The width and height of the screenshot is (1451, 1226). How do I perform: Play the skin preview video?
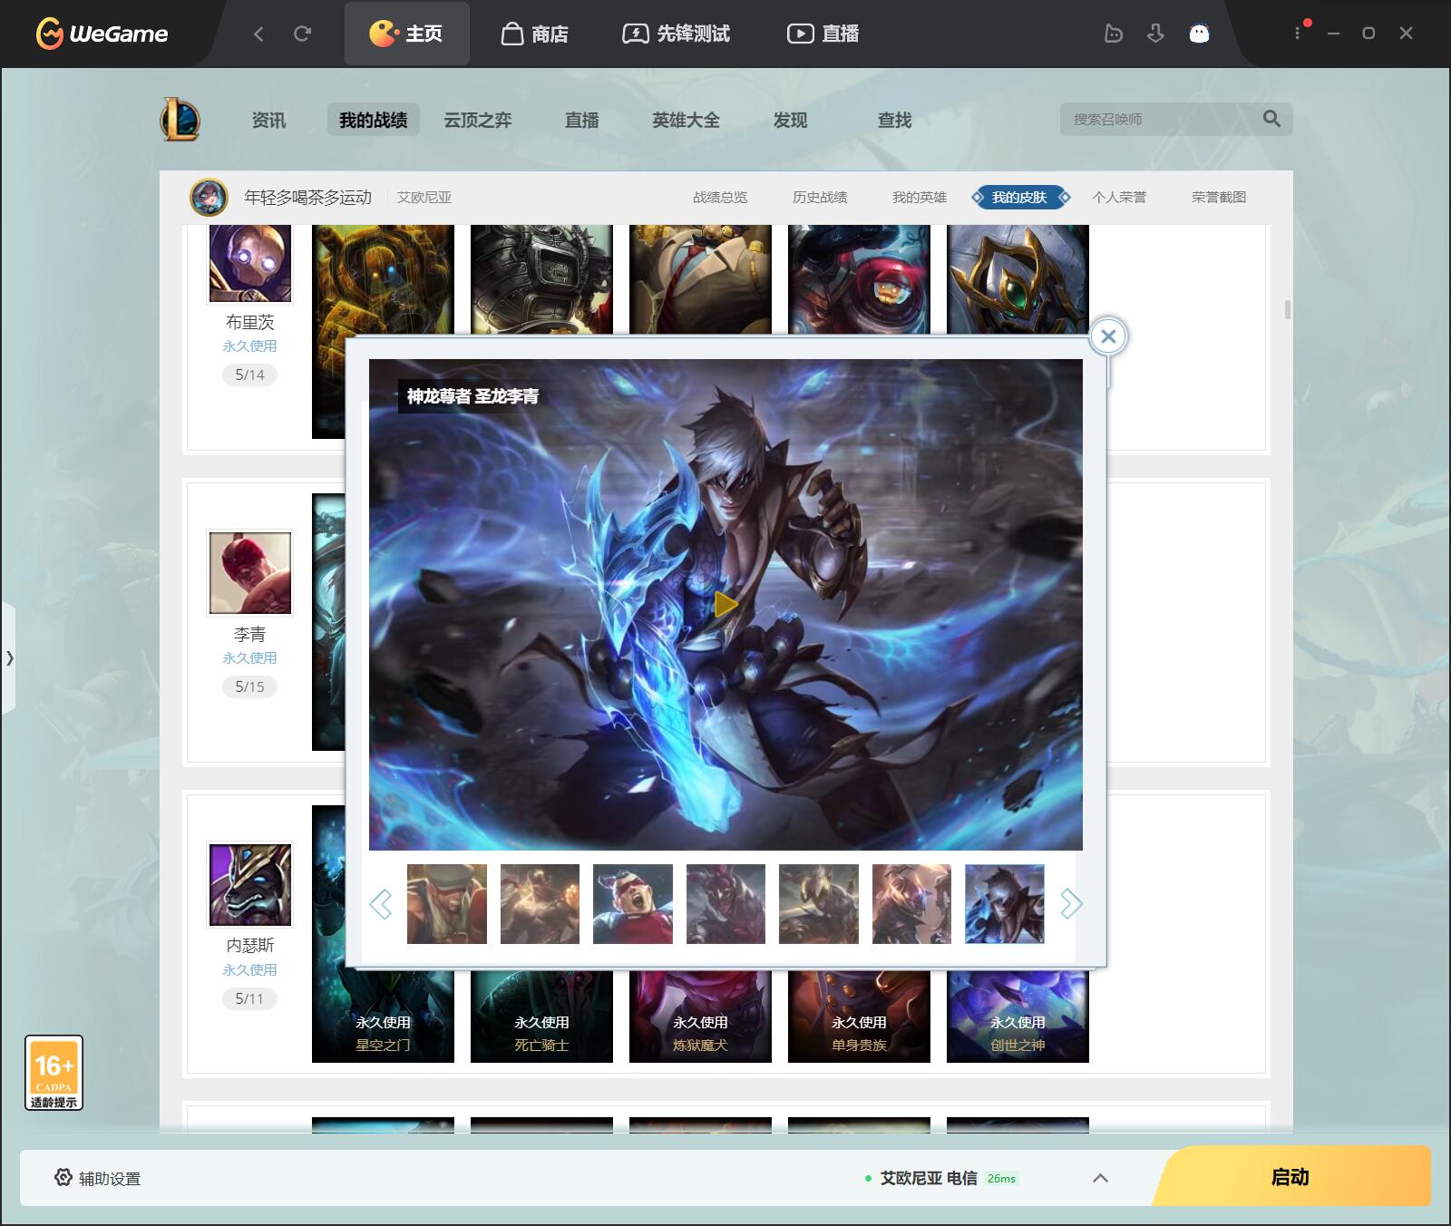725,604
